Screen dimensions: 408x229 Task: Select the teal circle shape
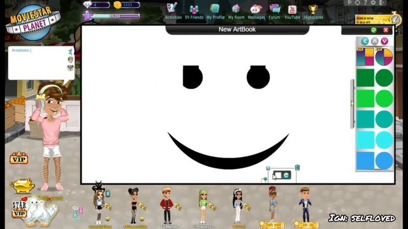[384, 119]
